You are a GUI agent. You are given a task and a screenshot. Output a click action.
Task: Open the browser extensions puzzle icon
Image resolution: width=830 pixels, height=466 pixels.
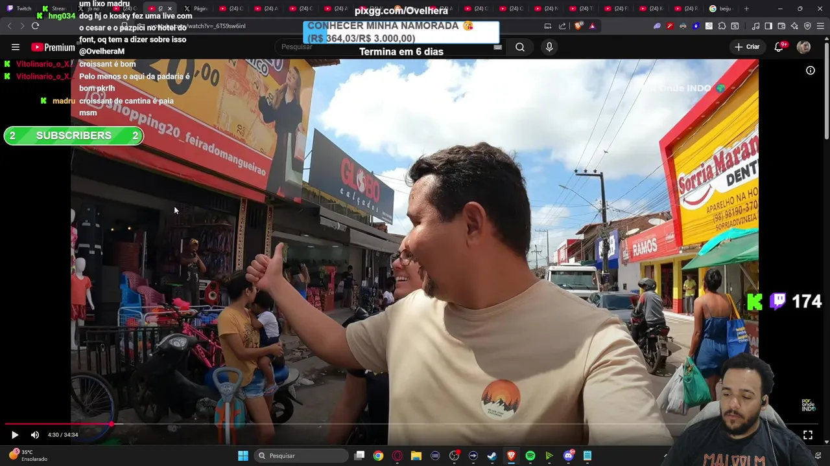point(722,26)
